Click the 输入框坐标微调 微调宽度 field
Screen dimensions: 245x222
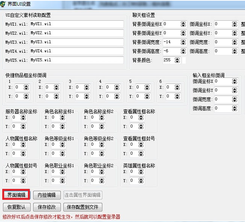tap(226, 99)
